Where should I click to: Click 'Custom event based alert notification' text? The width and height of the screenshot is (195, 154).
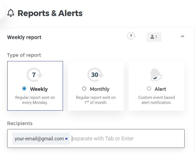(x=156, y=100)
